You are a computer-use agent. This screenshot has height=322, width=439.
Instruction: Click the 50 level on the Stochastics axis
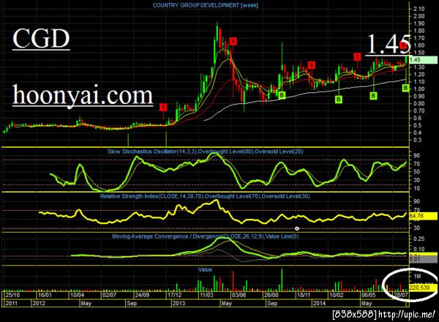pos(416,172)
